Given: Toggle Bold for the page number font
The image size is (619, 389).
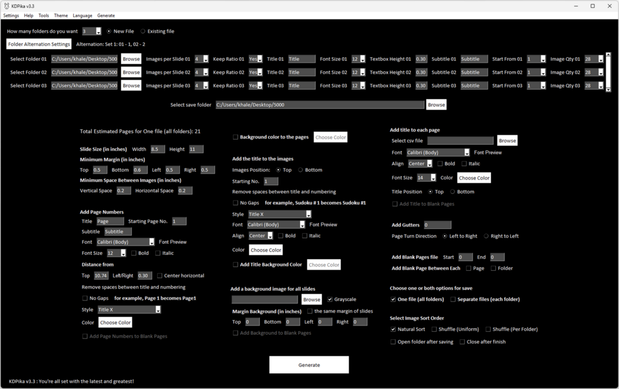Looking at the screenshot, I should pos(133,253).
